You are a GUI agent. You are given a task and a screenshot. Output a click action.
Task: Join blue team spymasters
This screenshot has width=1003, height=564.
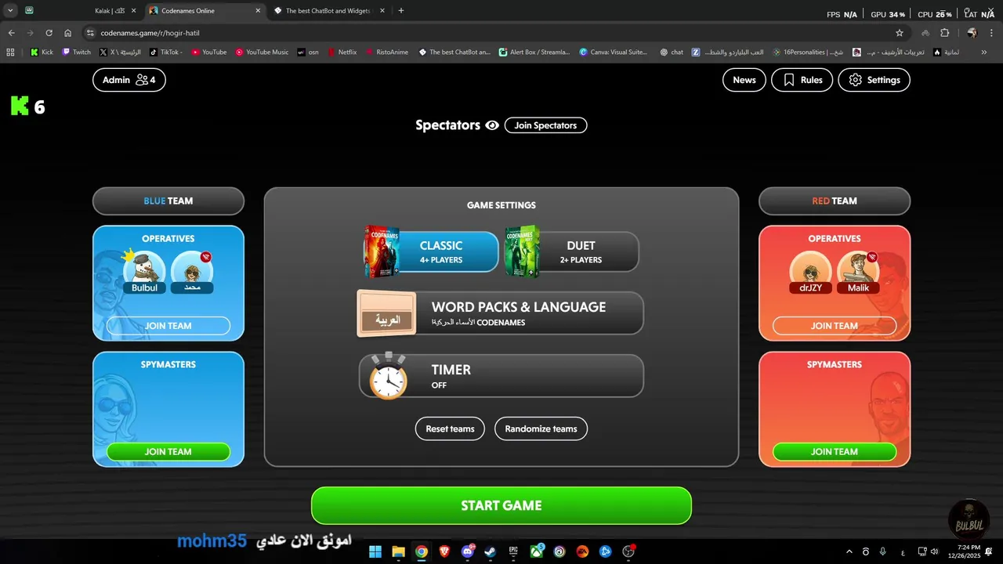tap(168, 451)
